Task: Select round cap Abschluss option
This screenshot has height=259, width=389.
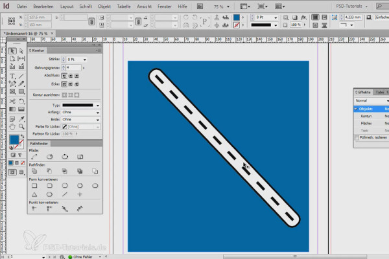Action: click(x=71, y=76)
